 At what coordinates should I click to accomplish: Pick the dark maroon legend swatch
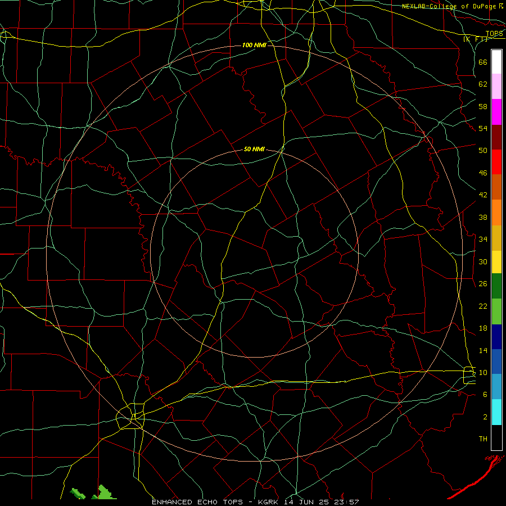click(496, 137)
